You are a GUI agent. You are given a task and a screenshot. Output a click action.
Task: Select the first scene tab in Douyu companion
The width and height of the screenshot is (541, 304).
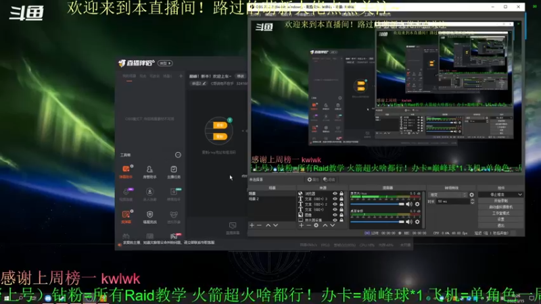(x=129, y=76)
